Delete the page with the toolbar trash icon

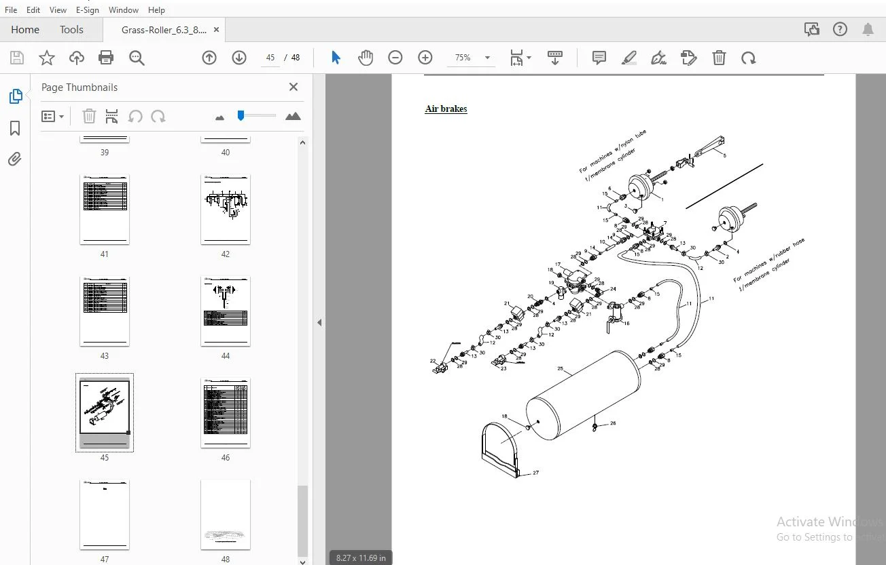719,58
